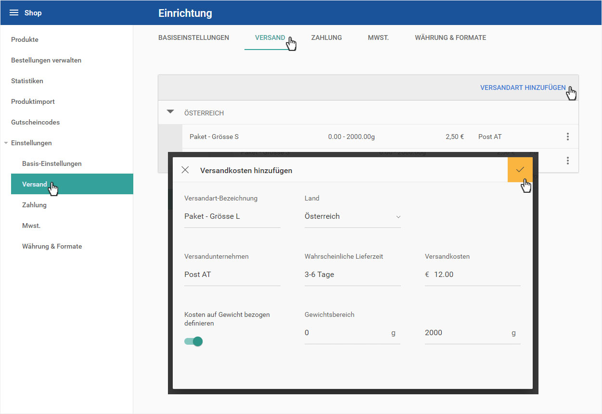602x414 pixels.
Task: Close the Versandkosten hinzufügen dialog
Action: click(185, 170)
